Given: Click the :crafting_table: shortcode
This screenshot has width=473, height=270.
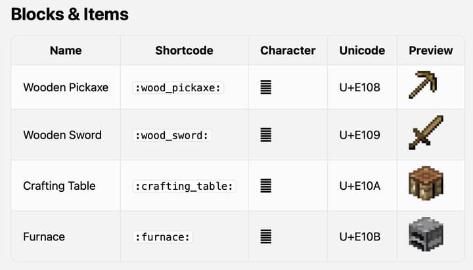Looking at the screenshot, I should [x=185, y=186].
